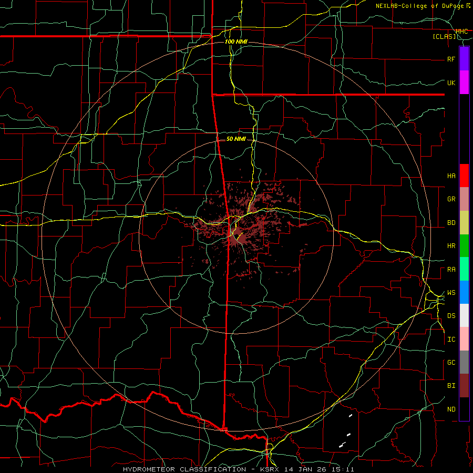The width and height of the screenshot is (473, 473).
Task: Click the dark red BI legend swatch
Action: tap(464, 386)
